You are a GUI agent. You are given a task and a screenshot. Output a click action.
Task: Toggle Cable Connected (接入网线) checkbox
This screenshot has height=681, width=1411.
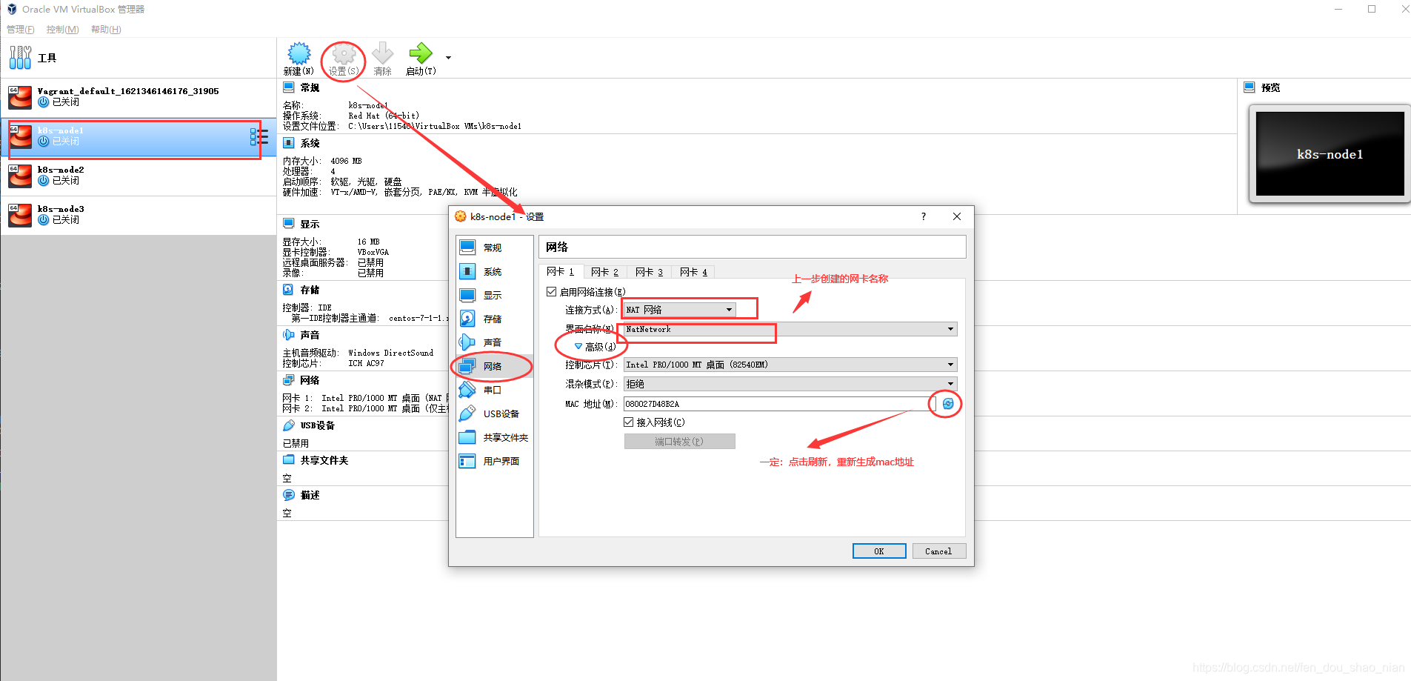tap(629, 422)
